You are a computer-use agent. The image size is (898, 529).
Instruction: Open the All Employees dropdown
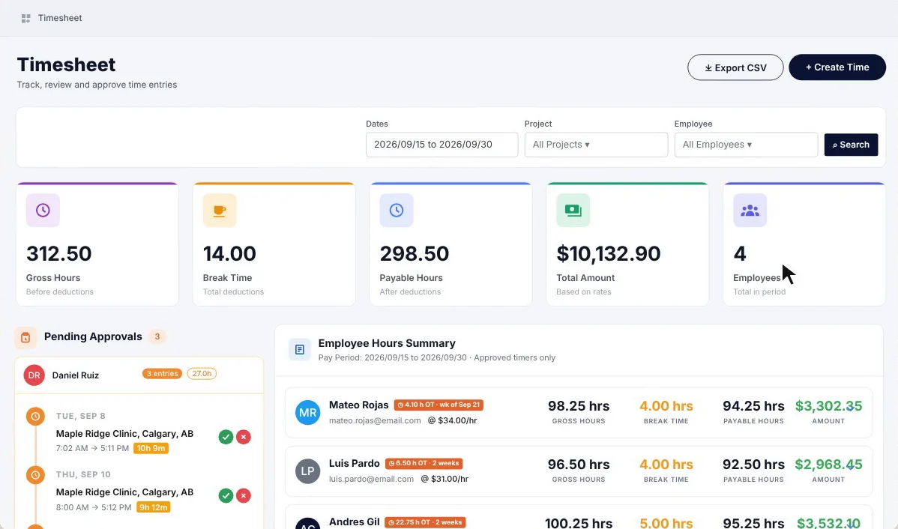(x=746, y=145)
